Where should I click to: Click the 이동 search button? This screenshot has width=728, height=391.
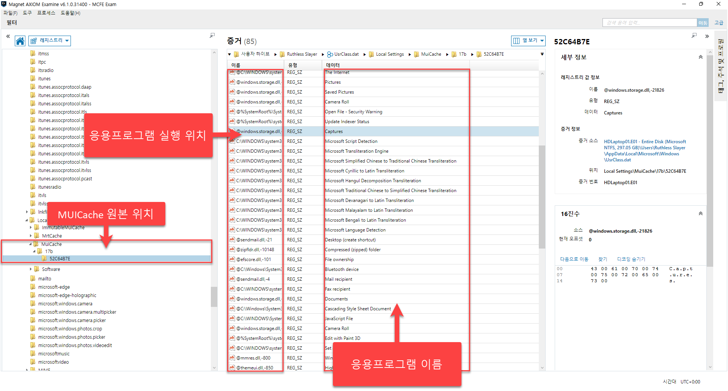coord(703,23)
